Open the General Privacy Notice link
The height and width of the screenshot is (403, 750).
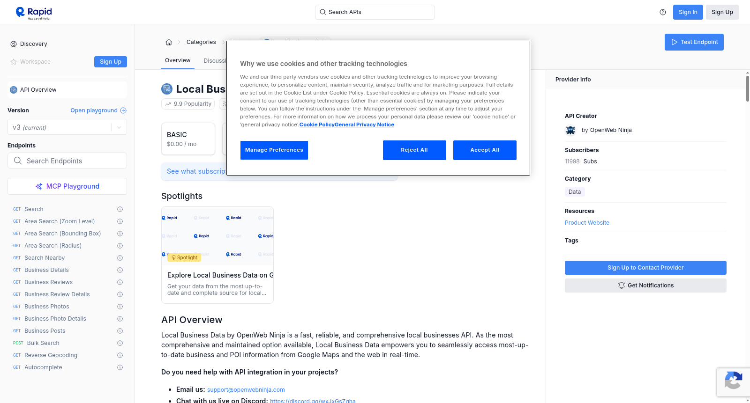point(365,125)
